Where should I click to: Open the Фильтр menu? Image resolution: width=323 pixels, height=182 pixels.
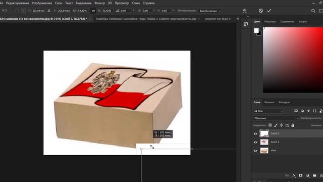99,3
